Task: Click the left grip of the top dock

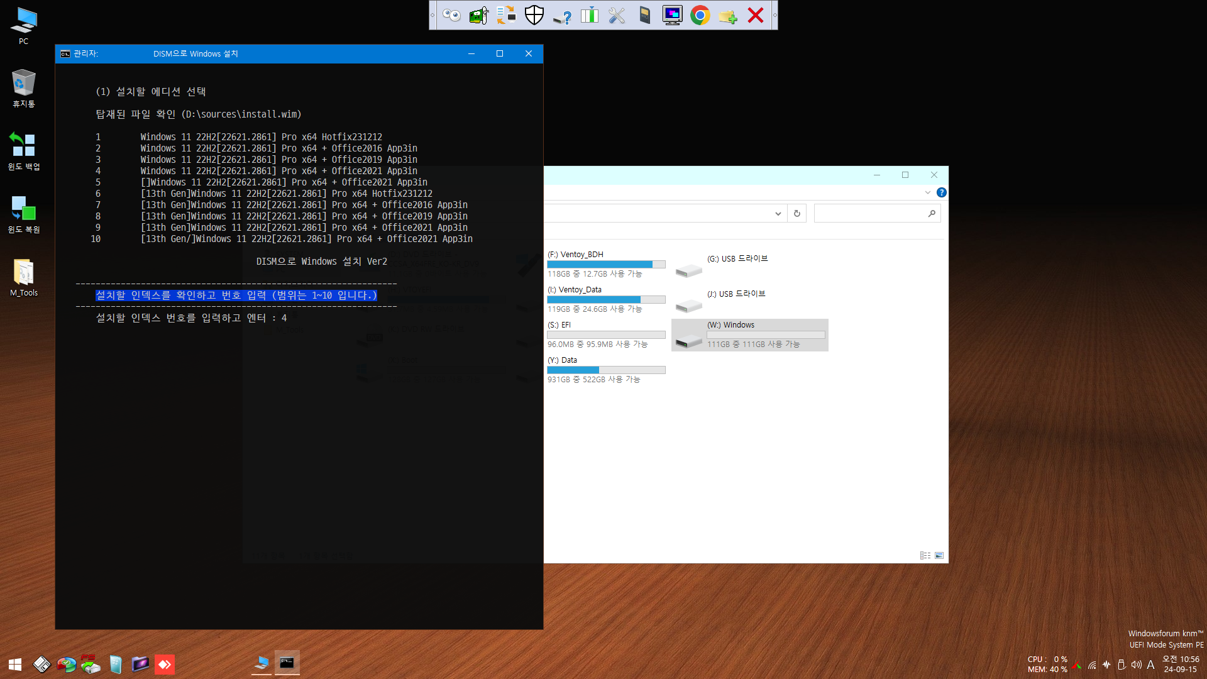Action: click(x=433, y=15)
